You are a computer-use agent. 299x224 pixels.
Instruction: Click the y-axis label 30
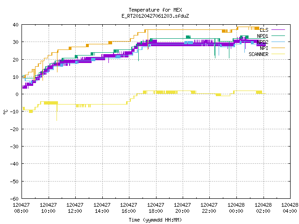click(x=15, y=42)
